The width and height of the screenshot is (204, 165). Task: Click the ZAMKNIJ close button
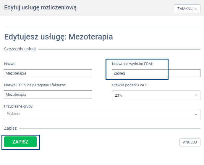[x=187, y=9]
